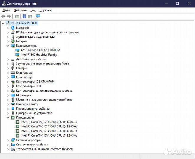Select Intel(R) HD Graphics Family entry
This screenshot has height=159, width=195.
coord(39,54)
